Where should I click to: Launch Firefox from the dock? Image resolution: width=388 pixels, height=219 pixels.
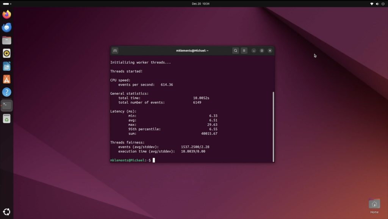coord(6,14)
